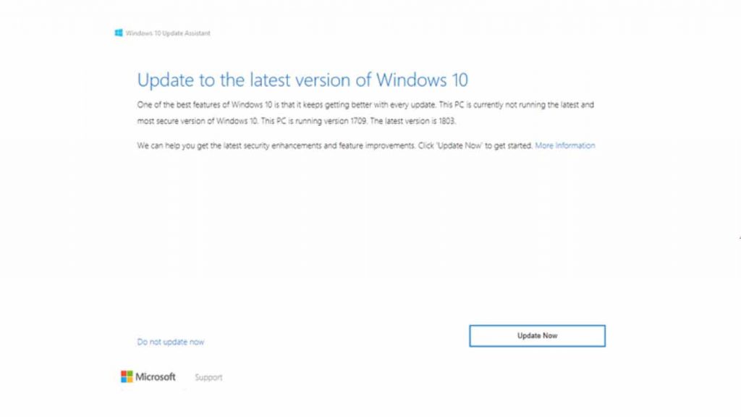Open the More information link
The width and height of the screenshot is (741, 417).
[x=564, y=146]
